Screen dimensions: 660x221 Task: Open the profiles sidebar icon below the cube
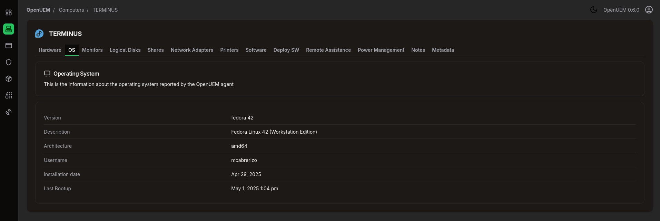click(x=9, y=95)
